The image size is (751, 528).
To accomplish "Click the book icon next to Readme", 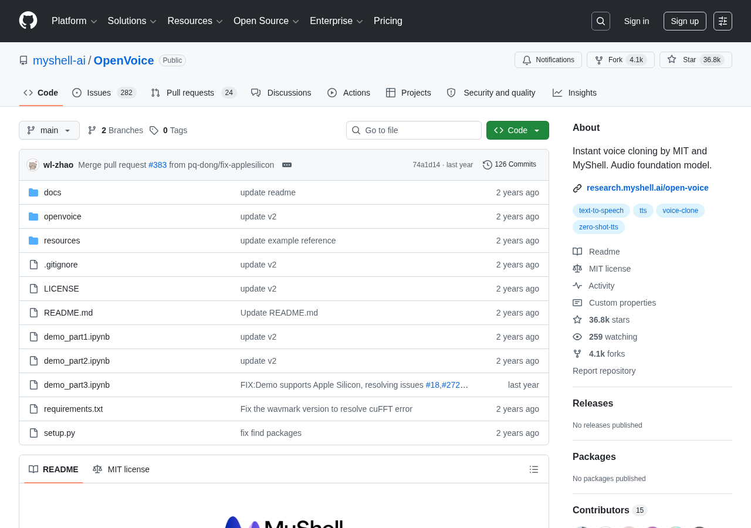I will 577,252.
